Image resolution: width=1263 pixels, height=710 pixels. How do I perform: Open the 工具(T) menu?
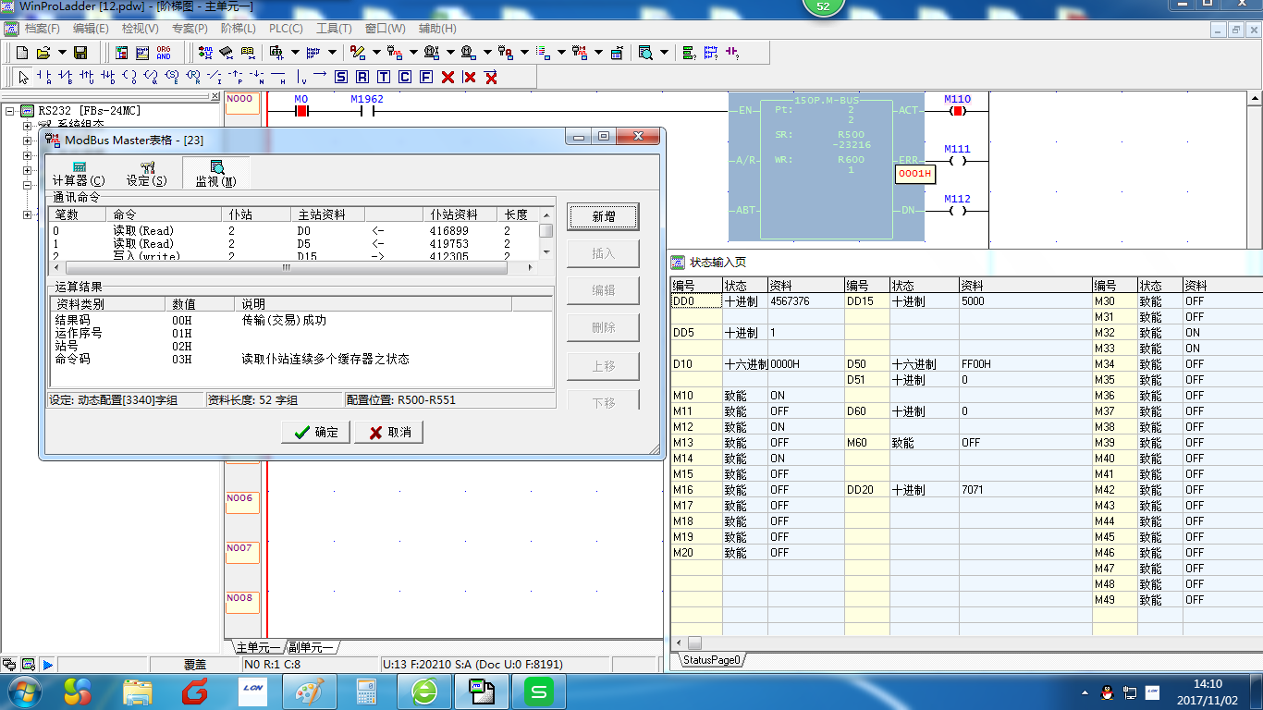[x=334, y=29]
